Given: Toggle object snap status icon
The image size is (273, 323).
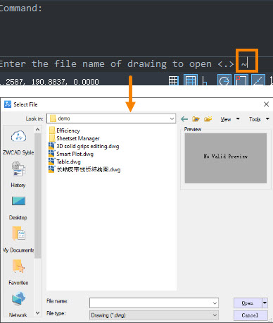Looking at the screenshot, I should [241, 80].
